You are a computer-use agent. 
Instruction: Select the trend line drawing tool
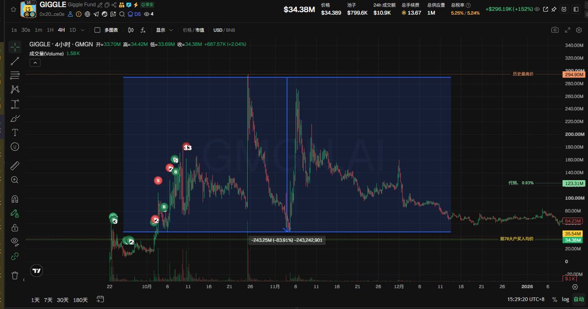click(x=15, y=61)
